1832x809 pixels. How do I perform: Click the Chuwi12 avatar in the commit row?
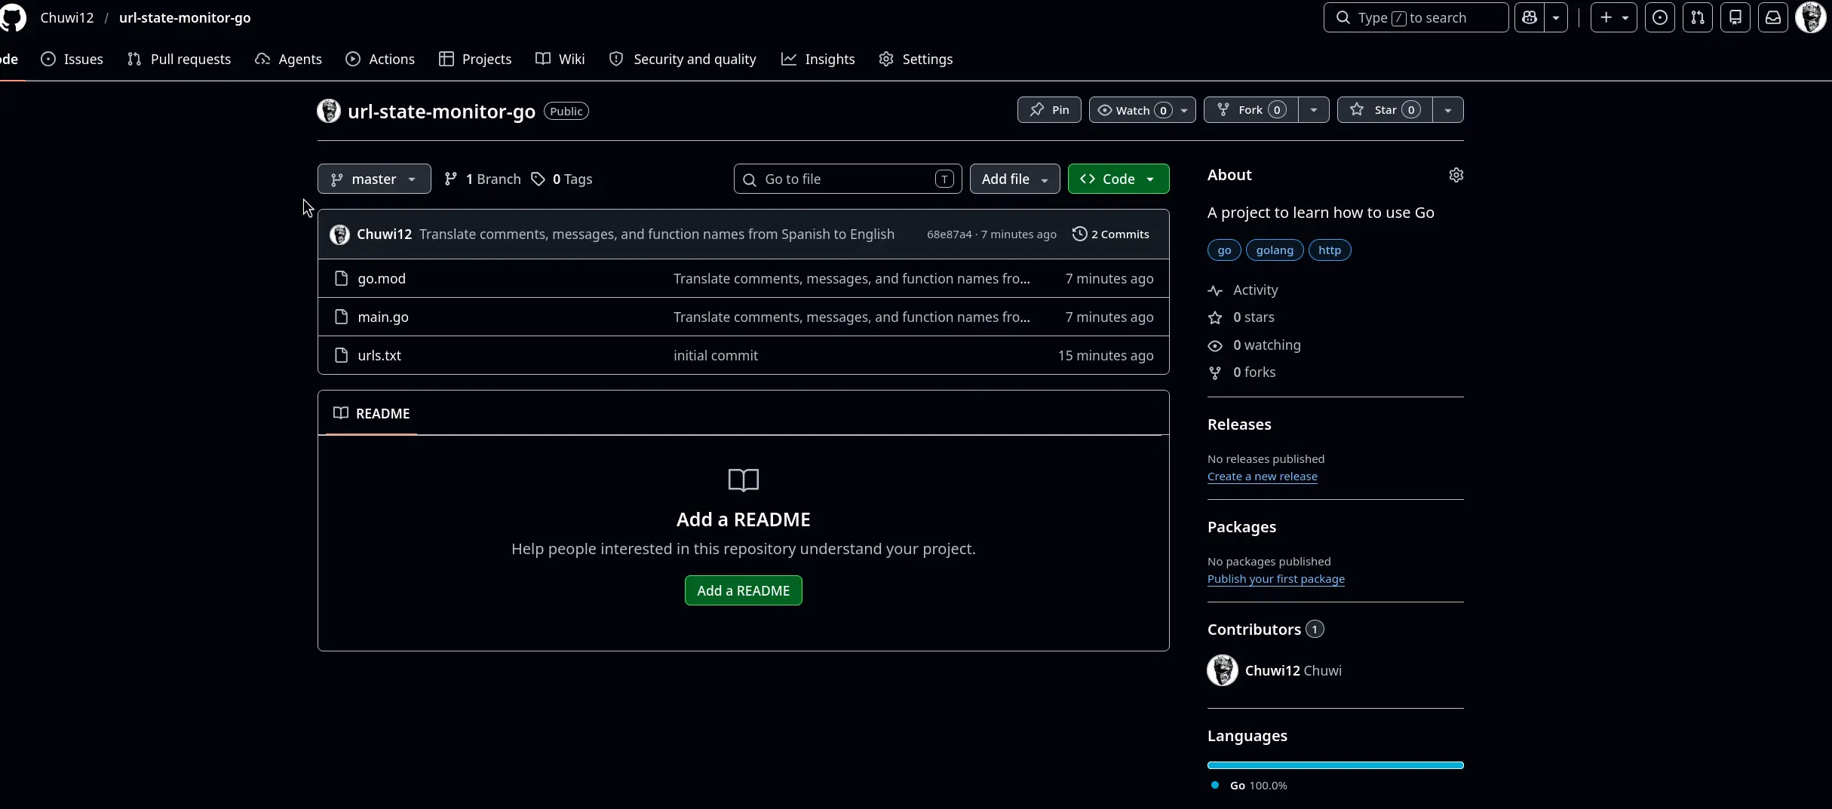tap(339, 234)
